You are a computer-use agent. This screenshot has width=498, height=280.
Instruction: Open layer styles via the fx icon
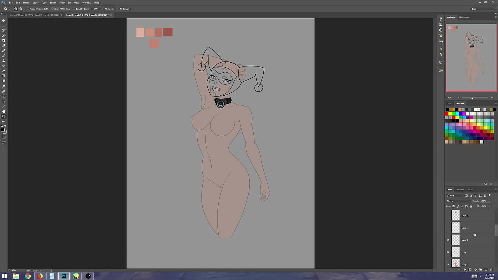point(465,269)
